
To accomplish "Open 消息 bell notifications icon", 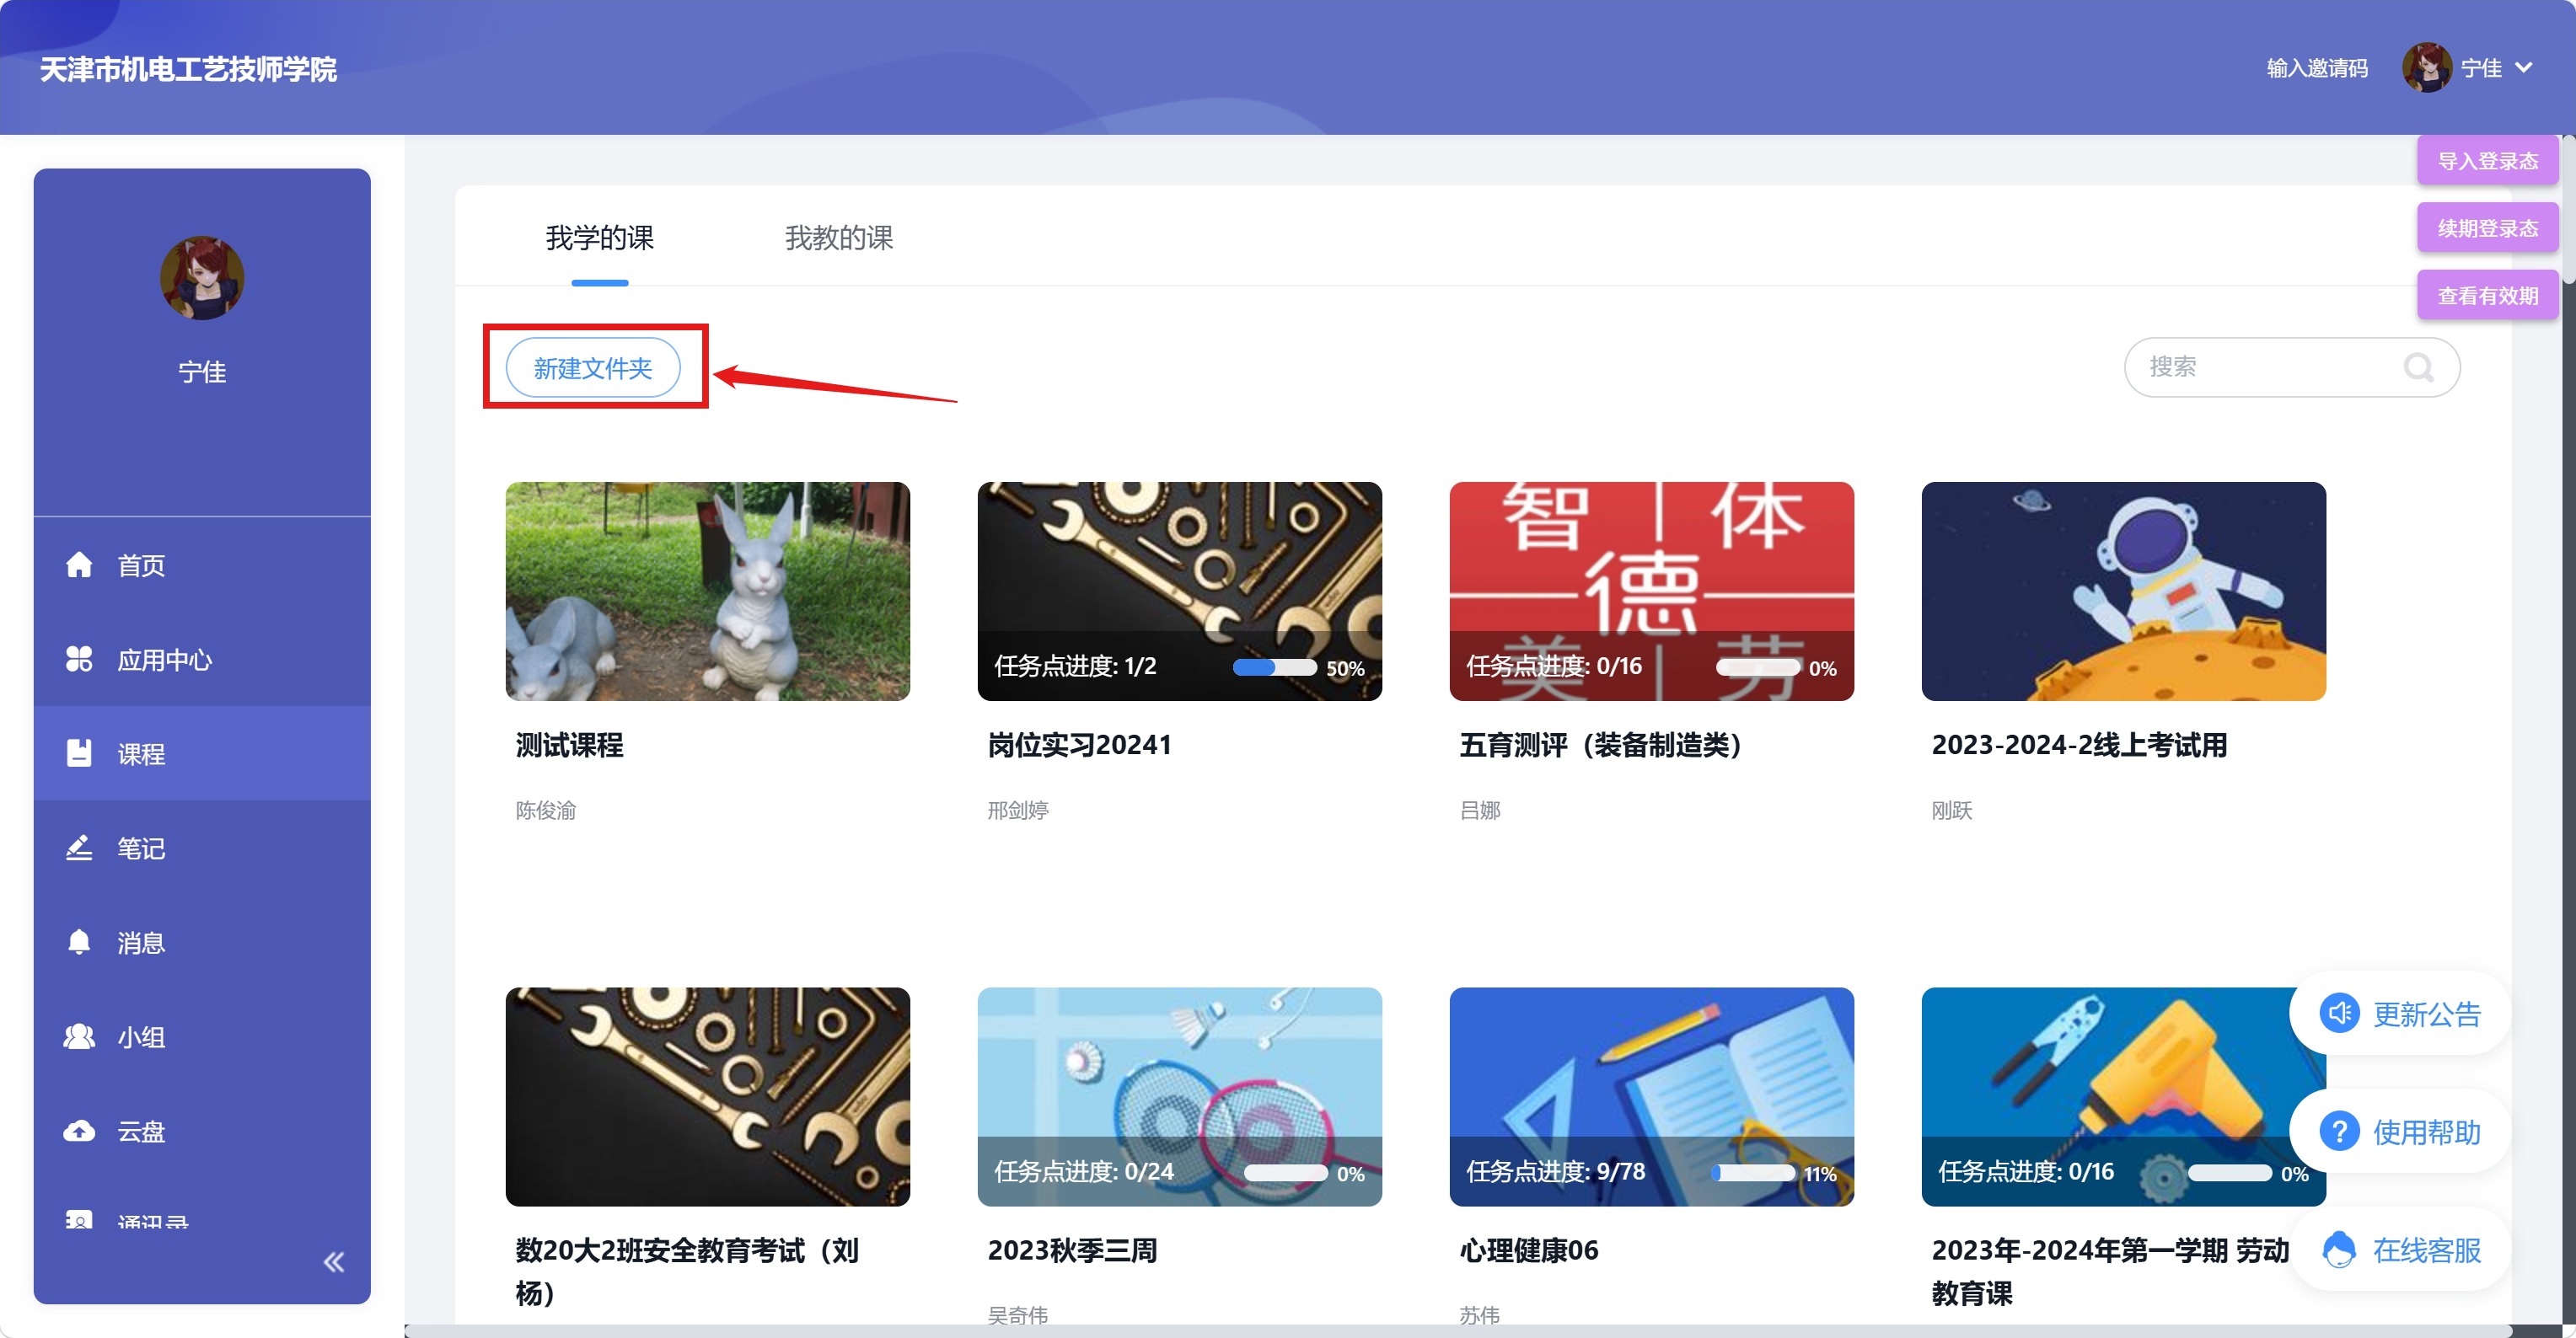I will pyautogui.click(x=79, y=942).
